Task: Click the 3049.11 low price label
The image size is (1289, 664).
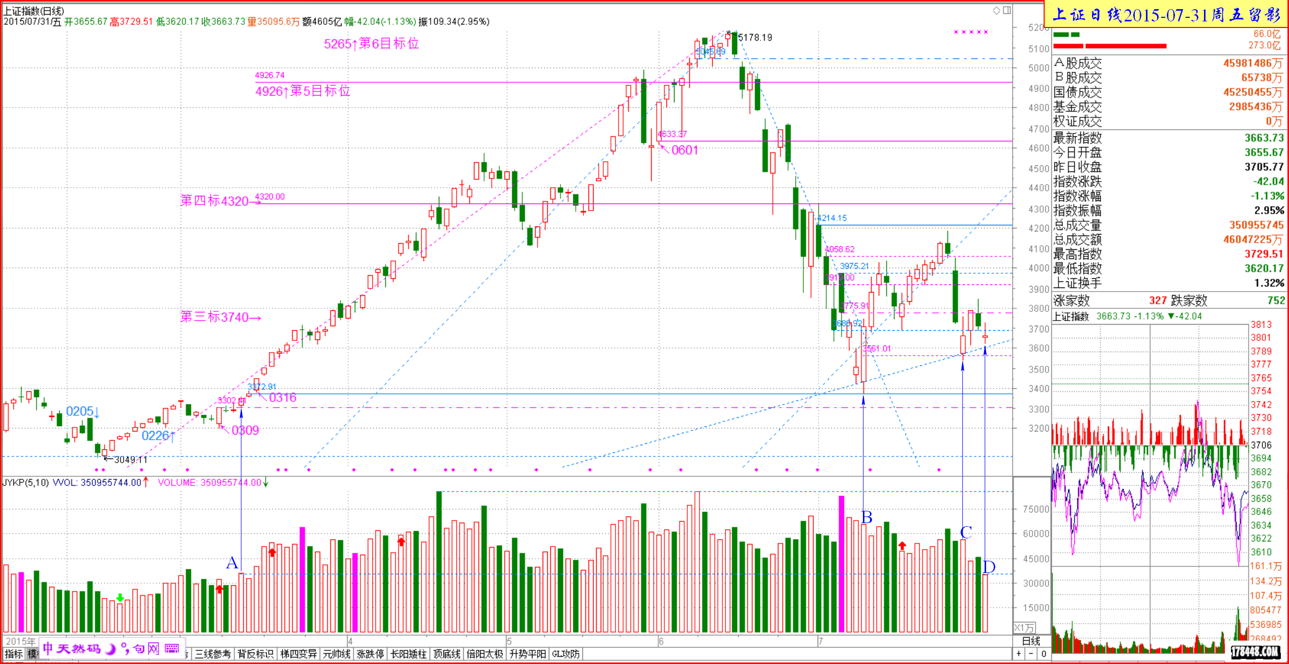Action: pos(130,459)
